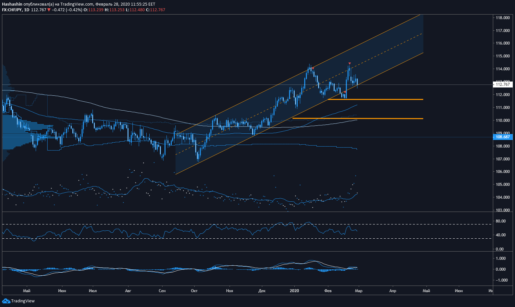The width and height of the screenshot is (515, 307).
Task: Click the 105.000 price axis label
Action: click(x=502, y=185)
